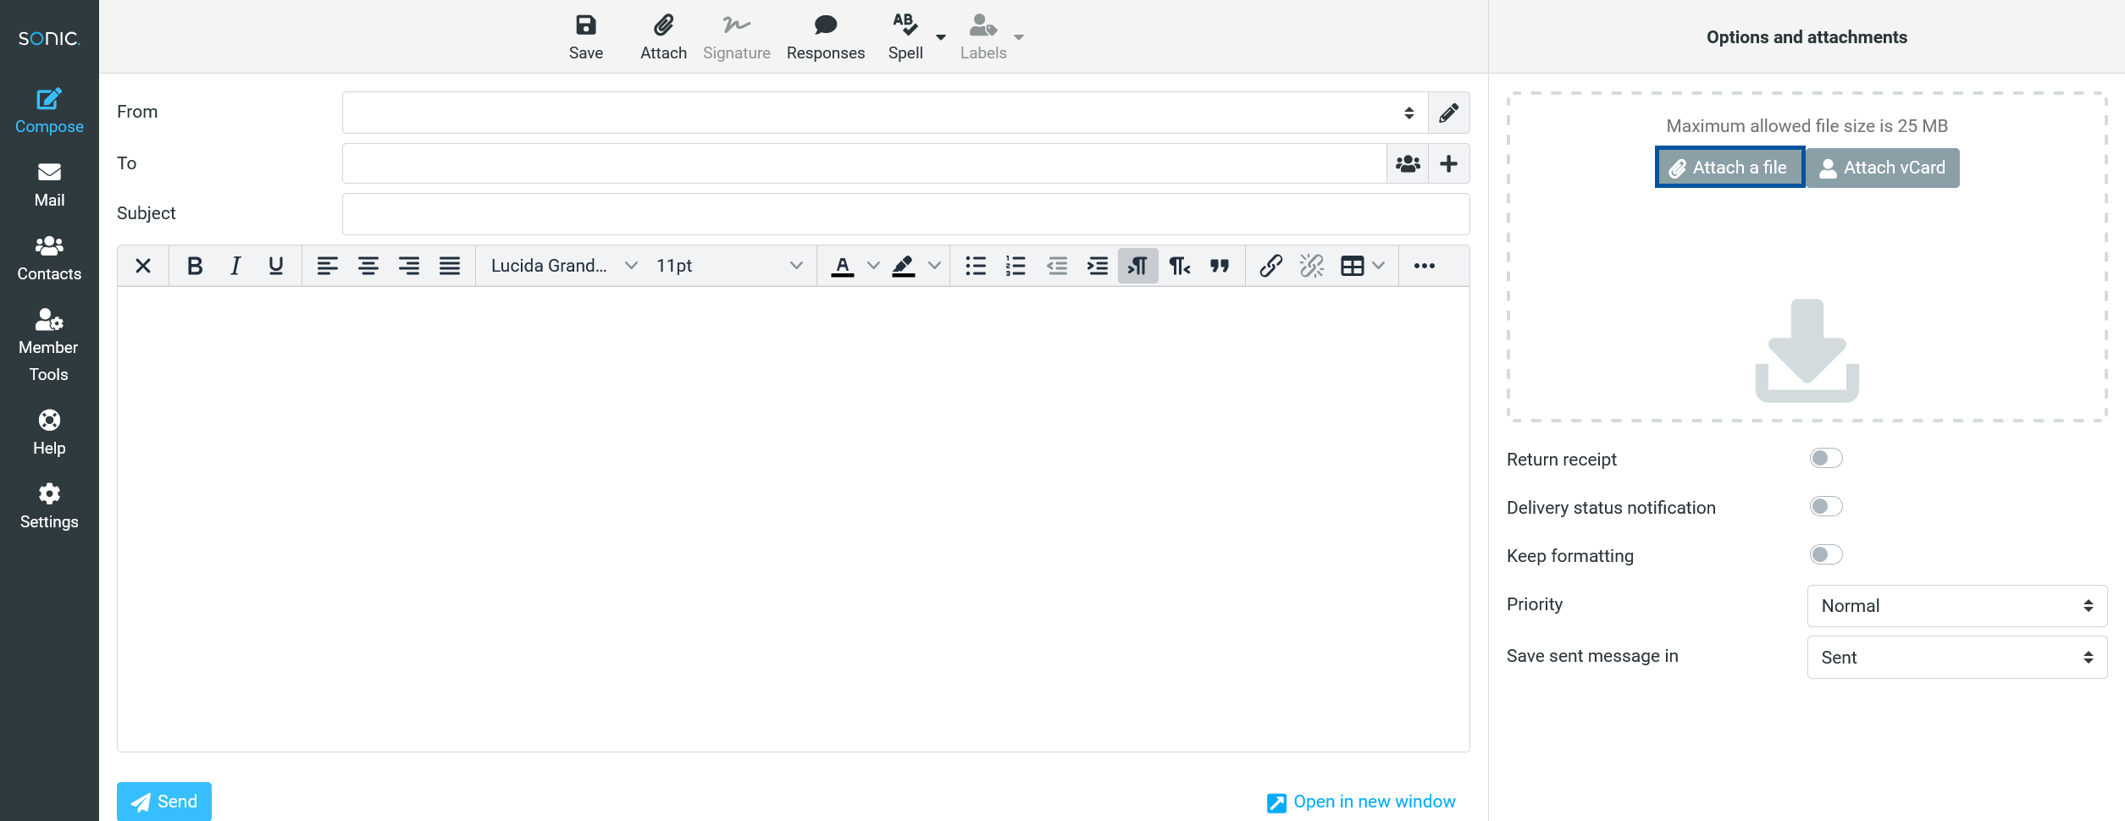Toggle bold formatting
Viewport: 2125px width, 821px height.
(195, 266)
